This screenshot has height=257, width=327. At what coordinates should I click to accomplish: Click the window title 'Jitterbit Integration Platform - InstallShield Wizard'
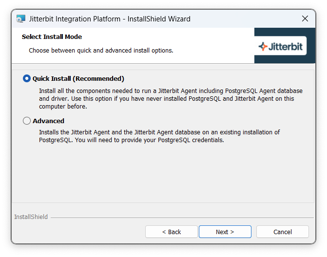[110, 19]
